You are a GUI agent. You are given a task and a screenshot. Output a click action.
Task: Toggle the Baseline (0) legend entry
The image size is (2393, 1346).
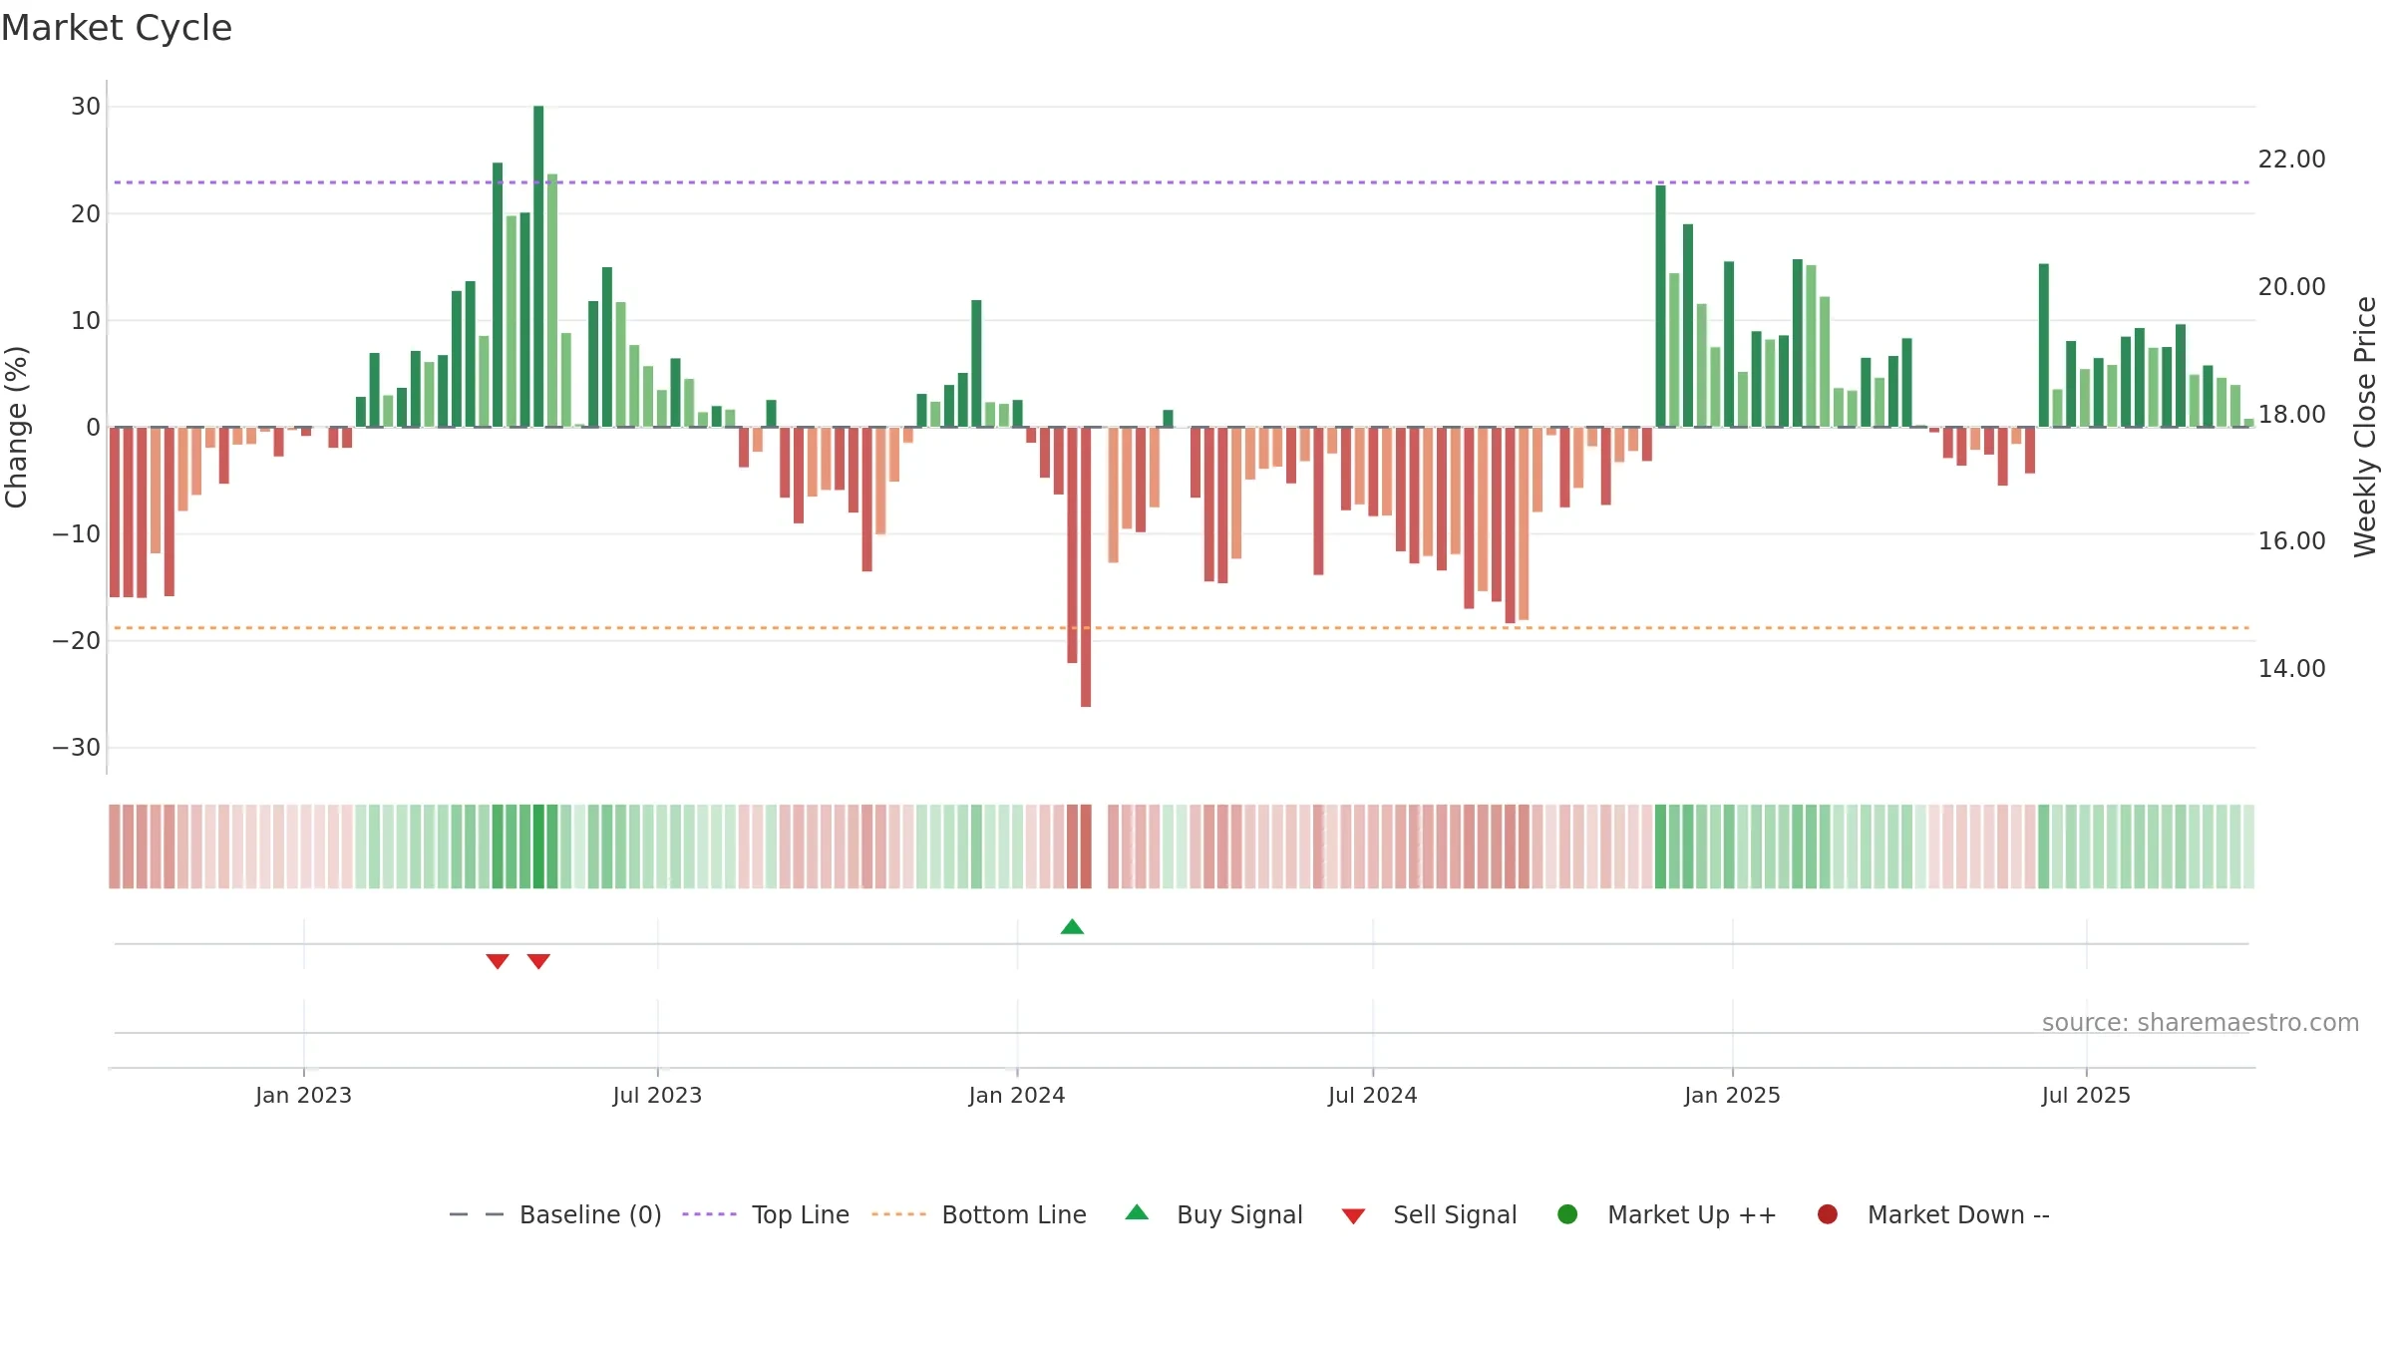[x=555, y=1214]
